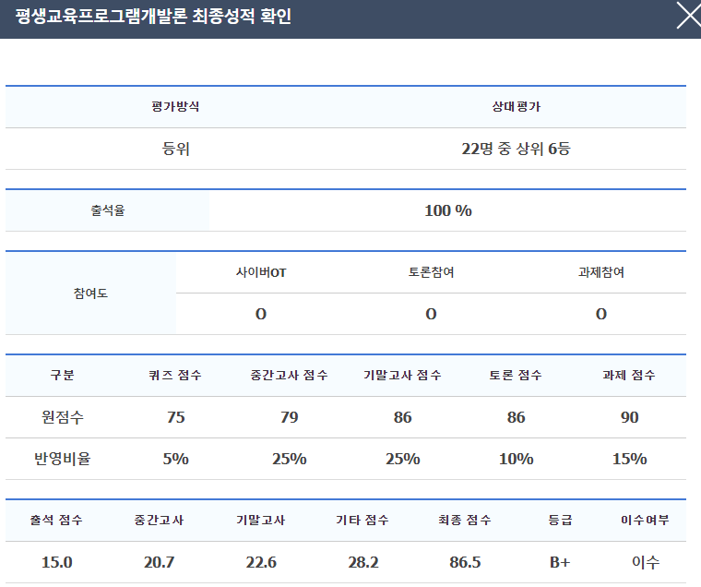Click the 86 under 토론 점수
Image resolution: width=701 pixels, height=587 pixels.
click(516, 417)
